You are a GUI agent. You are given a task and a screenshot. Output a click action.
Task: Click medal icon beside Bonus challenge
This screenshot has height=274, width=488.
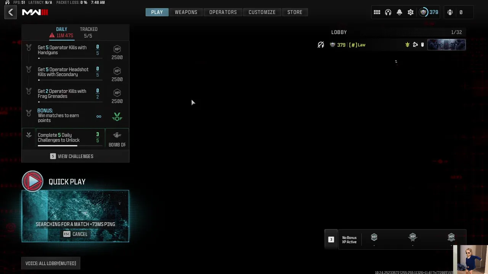(29, 113)
